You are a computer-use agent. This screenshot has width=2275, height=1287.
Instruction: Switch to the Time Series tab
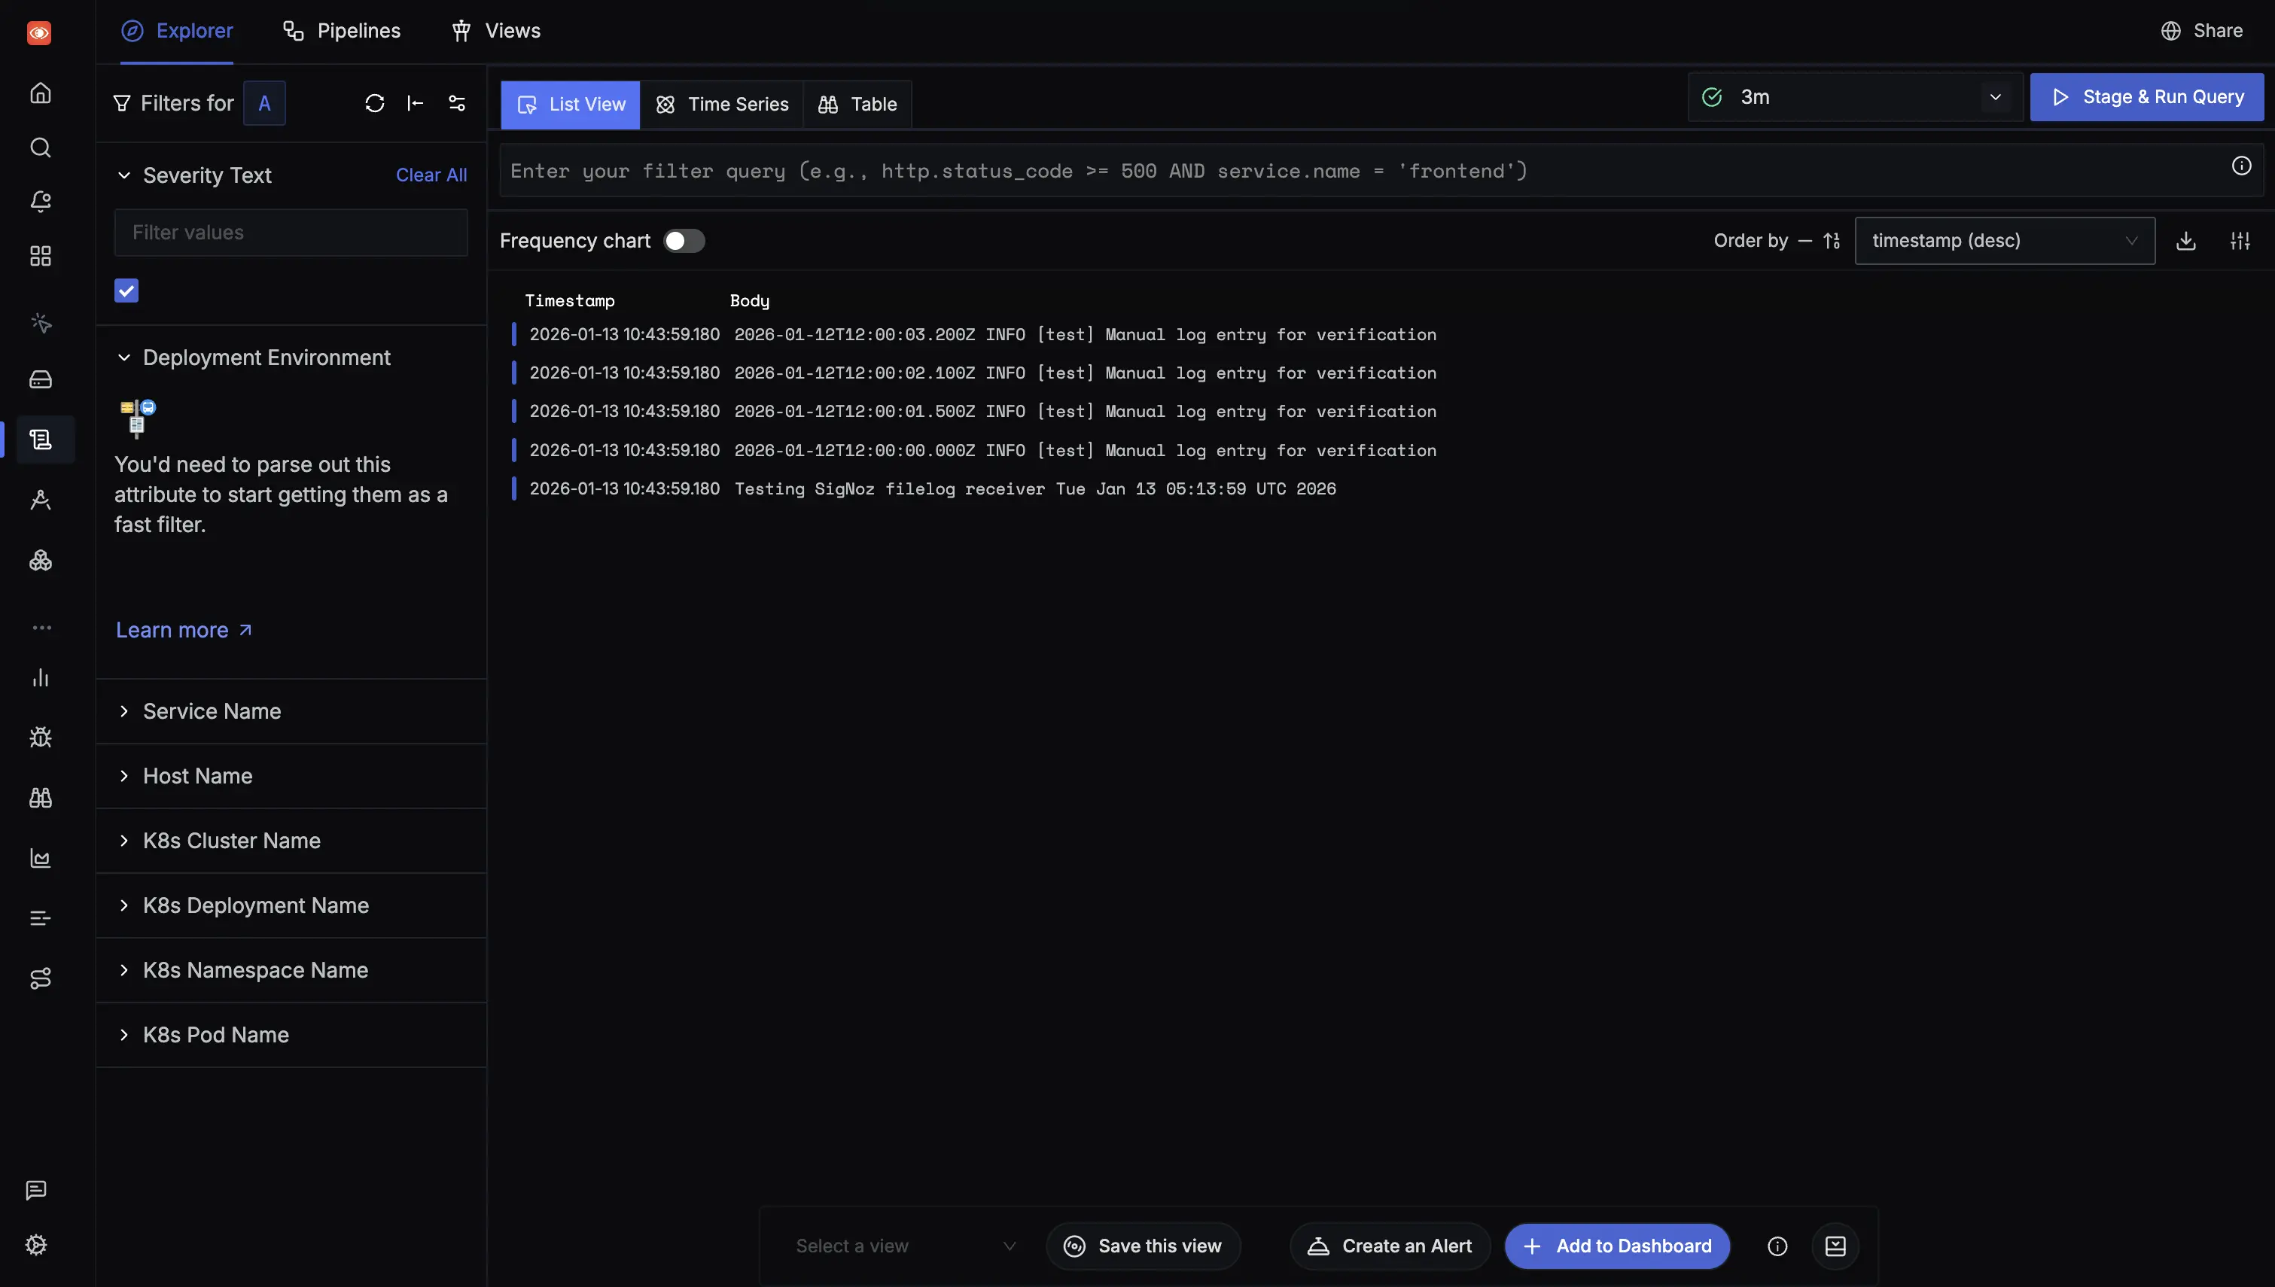[x=722, y=105]
